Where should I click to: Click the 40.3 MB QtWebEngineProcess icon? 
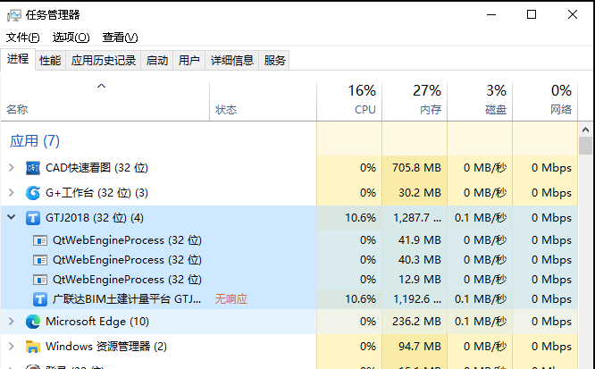point(40,260)
